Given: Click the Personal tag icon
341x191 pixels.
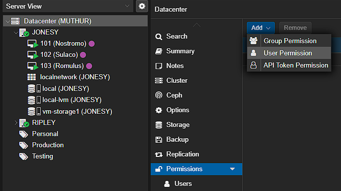Looking at the screenshot, I should coord(23,134).
